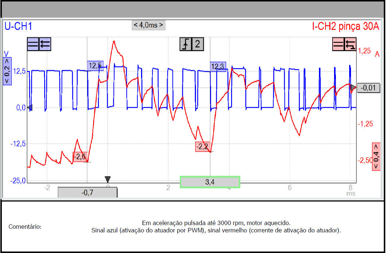Open the blue 0,2 vertical scale selector
The height and width of the screenshot is (253, 386).
click(x=7, y=71)
